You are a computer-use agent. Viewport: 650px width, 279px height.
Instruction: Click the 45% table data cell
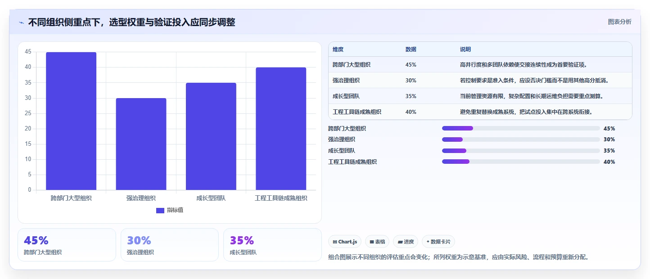(411, 65)
